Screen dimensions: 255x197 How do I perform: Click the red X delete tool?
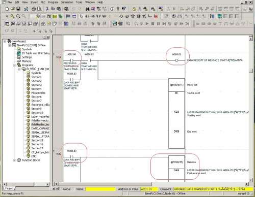[x=156, y=16]
